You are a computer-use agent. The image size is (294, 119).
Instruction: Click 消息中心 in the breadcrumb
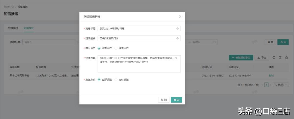tap(9, 7)
